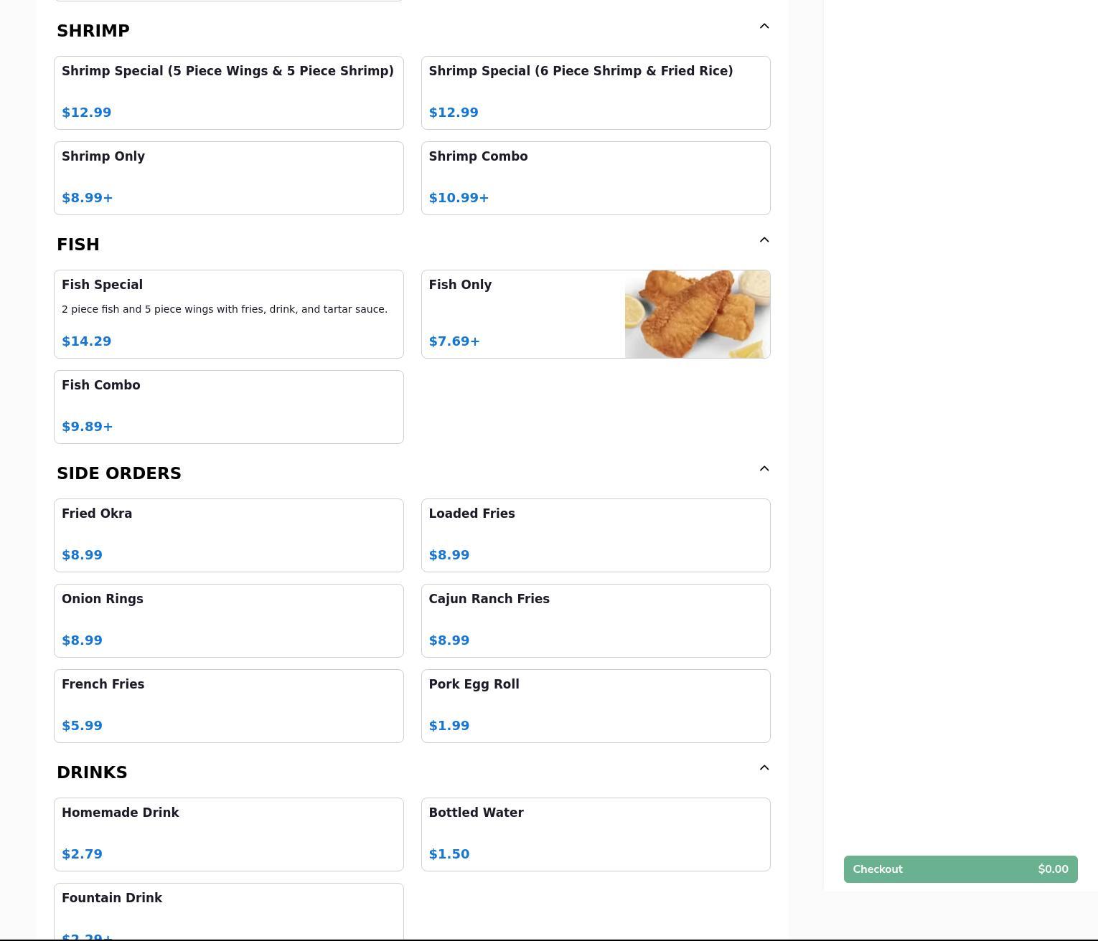Click the Checkout button
This screenshot has width=1098, height=941.
tap(960, 869)
